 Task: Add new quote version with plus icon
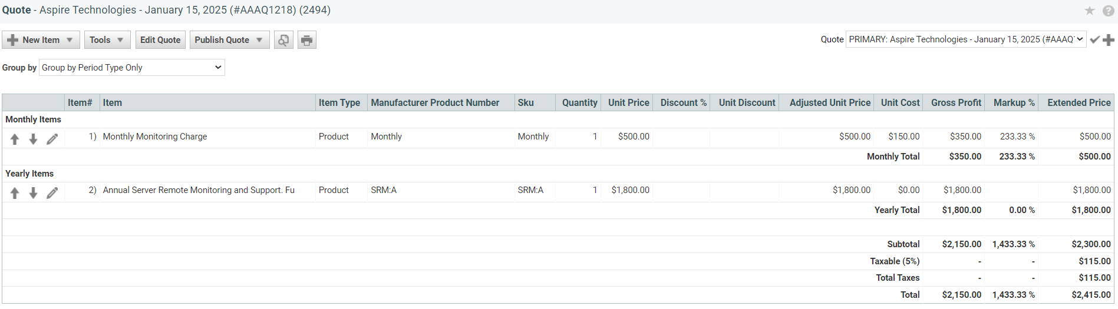click(x=1109, y=39)
